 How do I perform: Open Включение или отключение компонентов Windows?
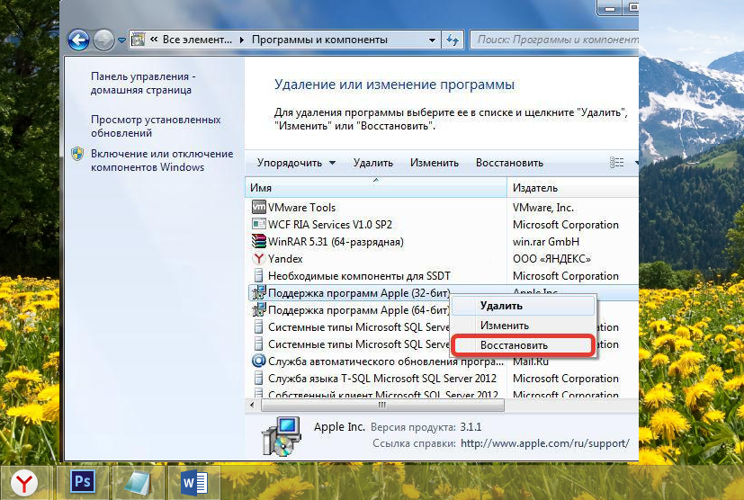click(x=161, y=160)
